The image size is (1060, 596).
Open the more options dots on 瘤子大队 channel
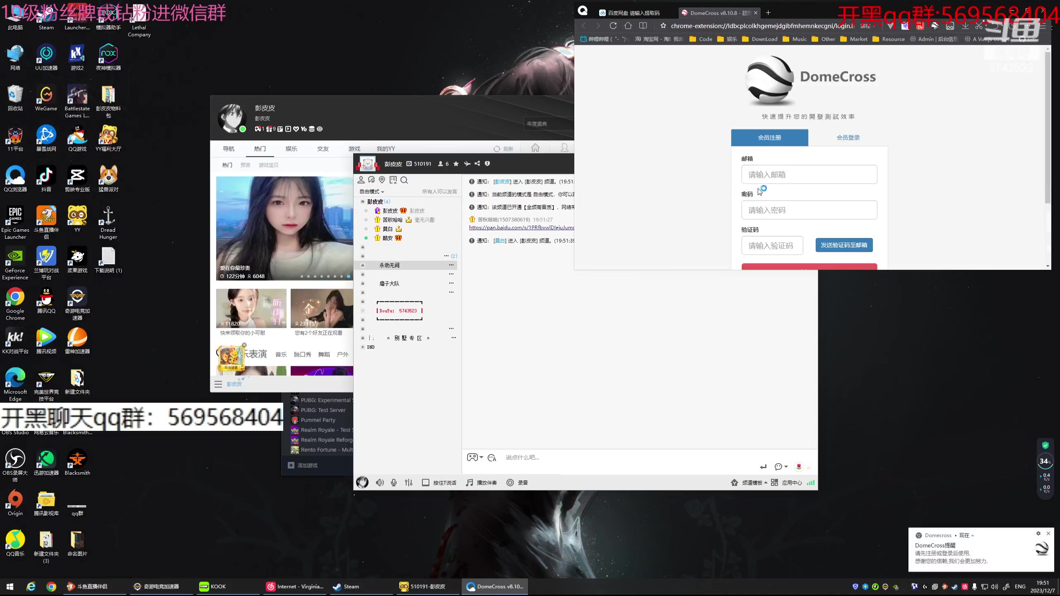tap(451, 283)
